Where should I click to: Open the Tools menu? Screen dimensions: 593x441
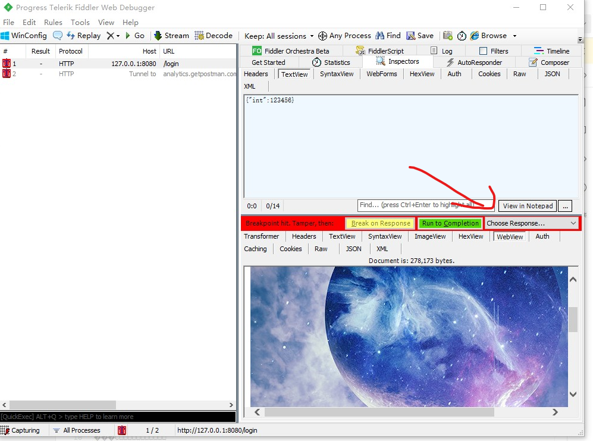pyautogui.click(x=80, y=23)
